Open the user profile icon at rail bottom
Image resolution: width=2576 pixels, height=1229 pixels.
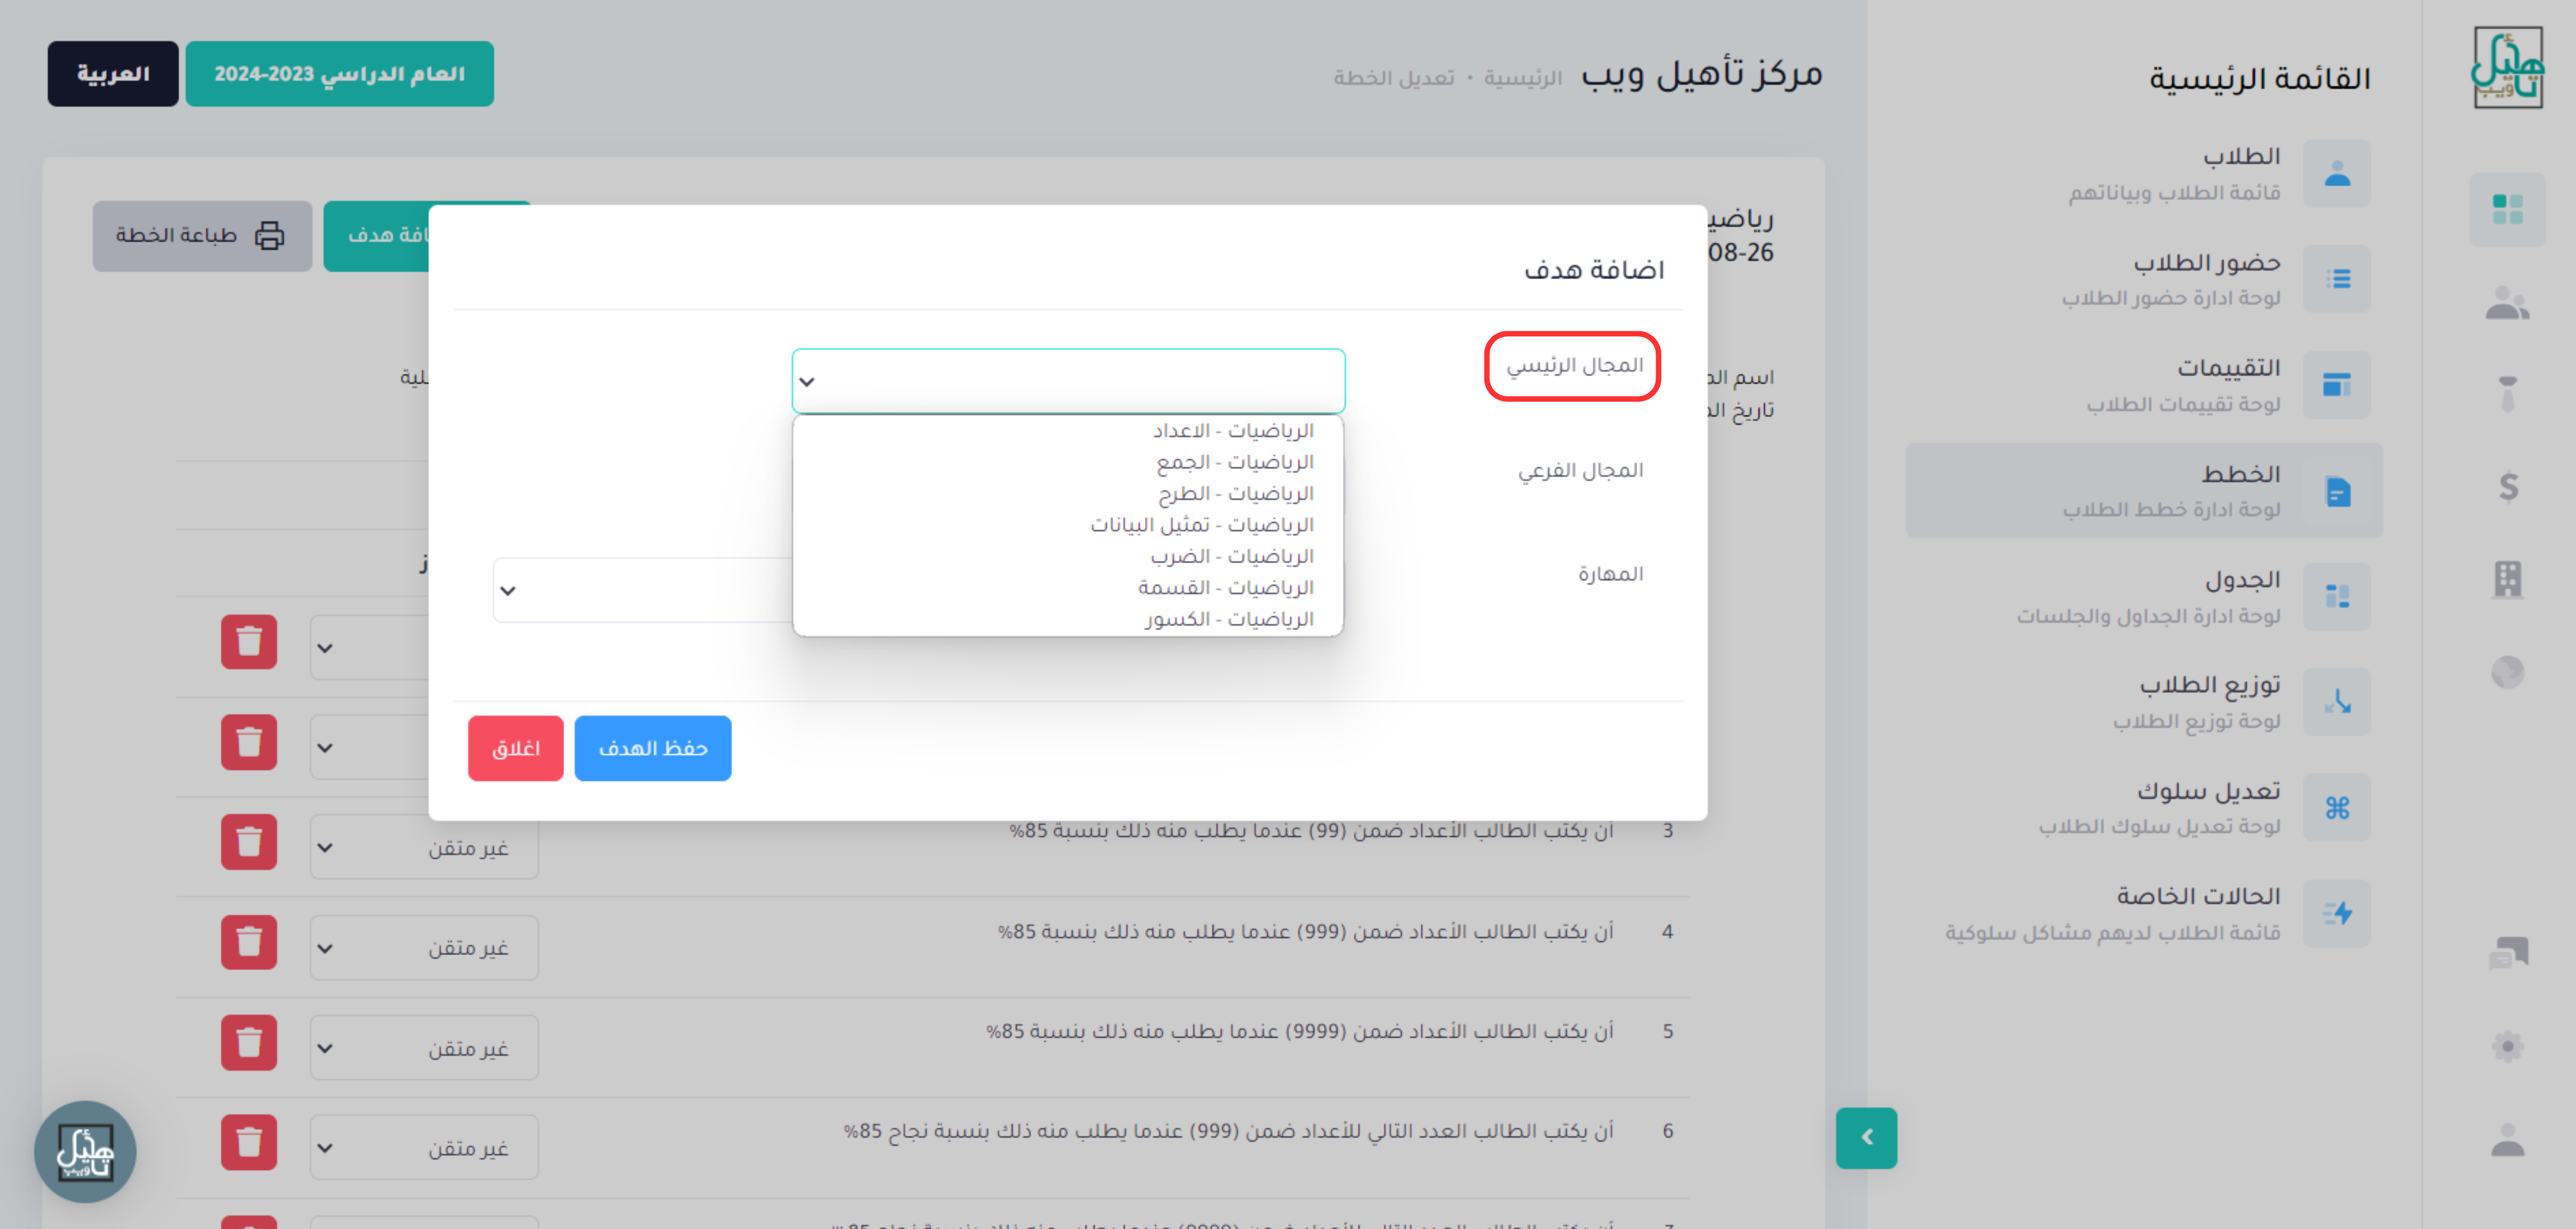[x=2507, y=1140]
